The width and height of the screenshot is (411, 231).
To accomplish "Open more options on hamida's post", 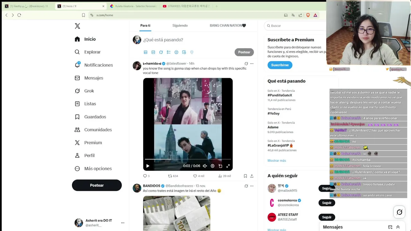I will (x=252, y=64).
